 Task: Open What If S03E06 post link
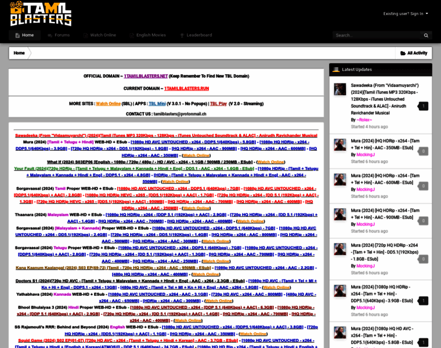[x=150, y=162]
